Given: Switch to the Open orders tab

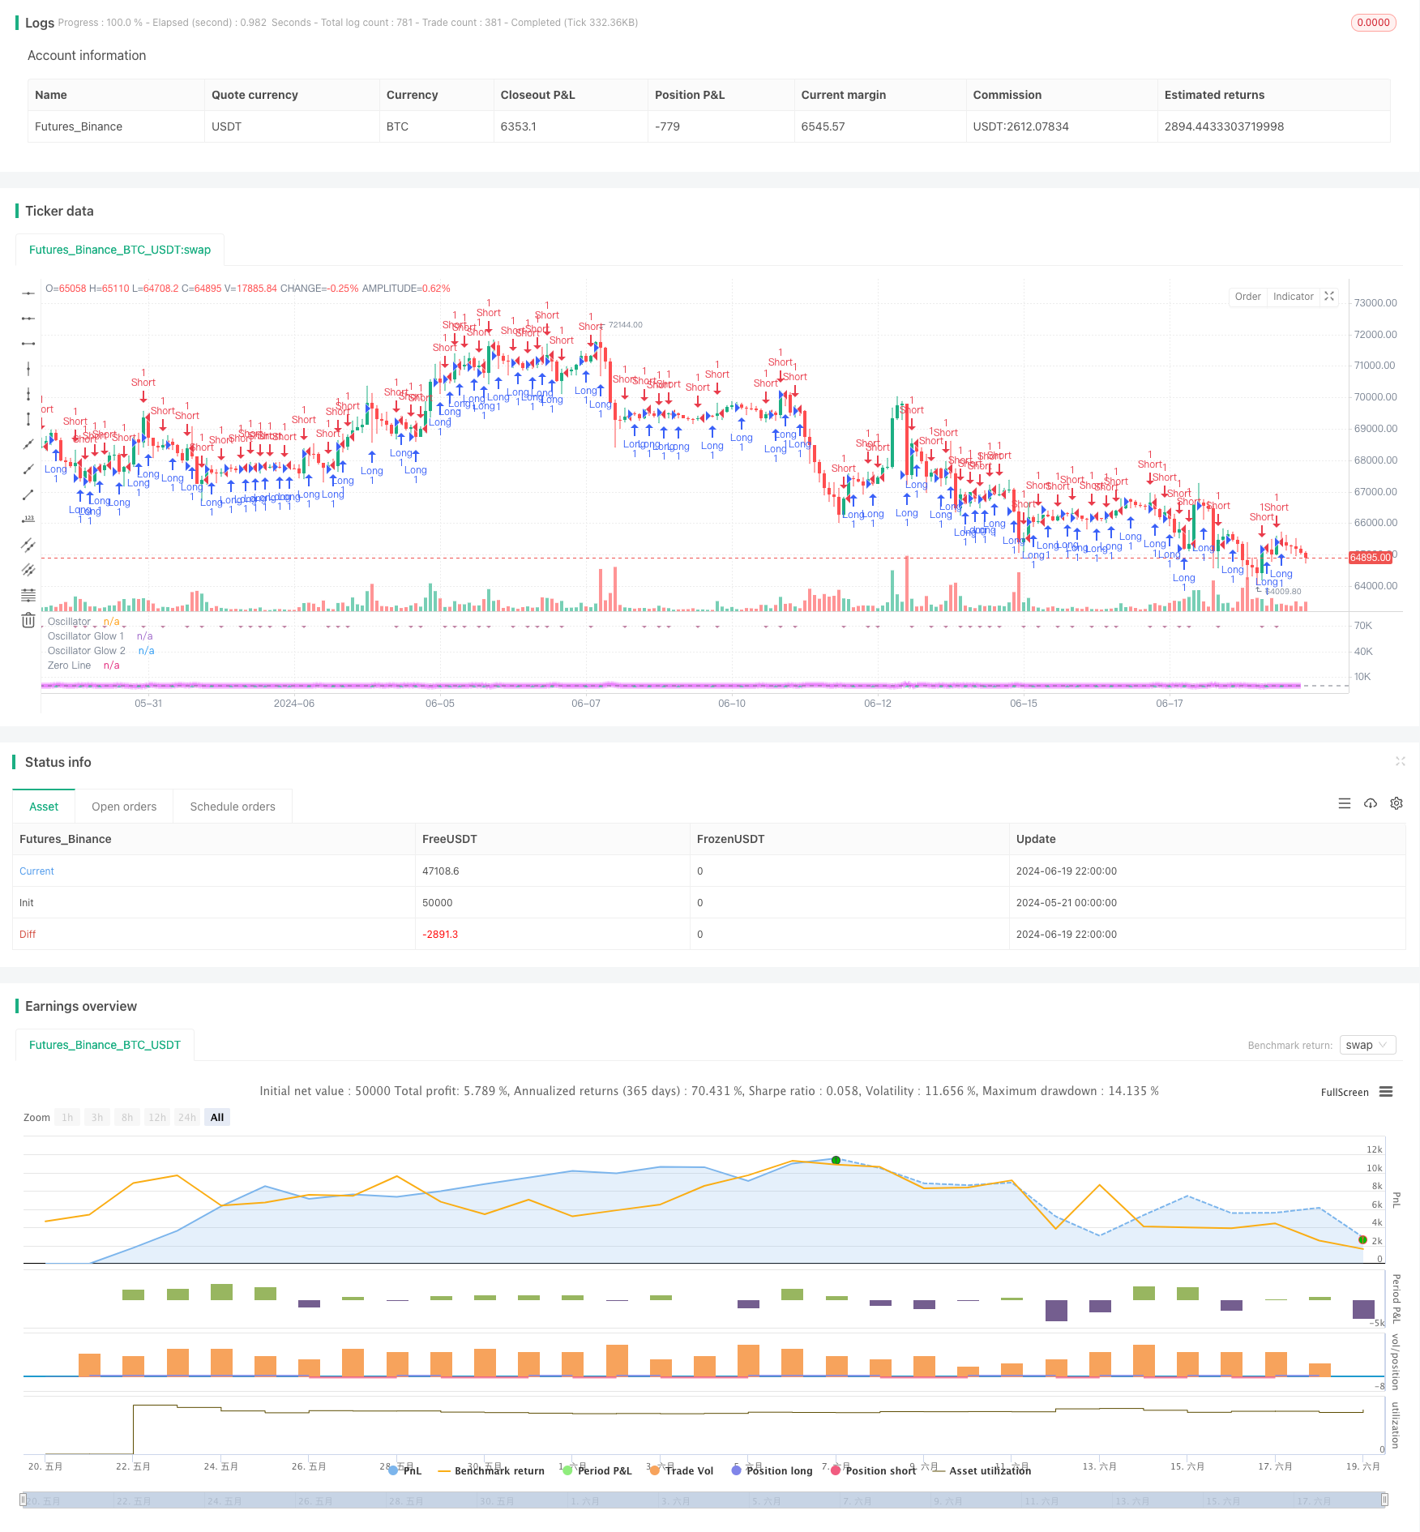Looking at the screenshot, I should coord(124,807).
